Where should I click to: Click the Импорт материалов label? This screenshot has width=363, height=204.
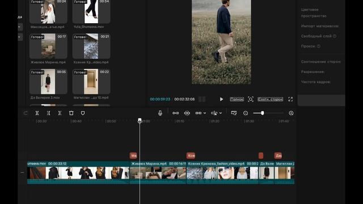320,26
